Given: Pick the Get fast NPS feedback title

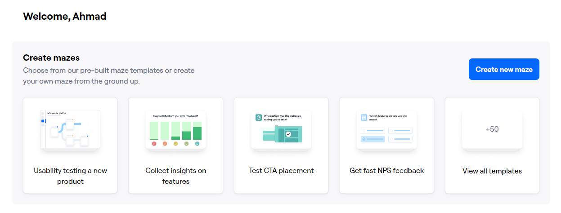Looking at the screenshot, I should click(x=386, y=171).
